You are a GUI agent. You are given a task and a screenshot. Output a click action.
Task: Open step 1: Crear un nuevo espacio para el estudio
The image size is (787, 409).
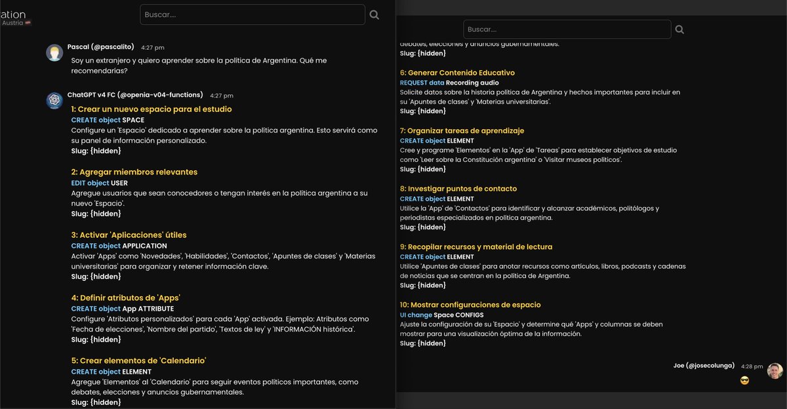(x=151, y=109)
